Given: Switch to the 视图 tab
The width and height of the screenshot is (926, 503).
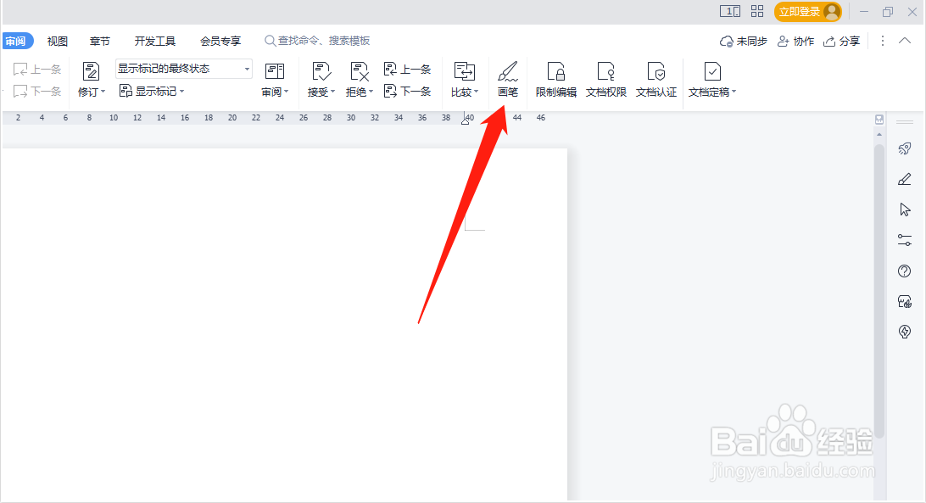Looking at the screenshot, I should [58, 41].
